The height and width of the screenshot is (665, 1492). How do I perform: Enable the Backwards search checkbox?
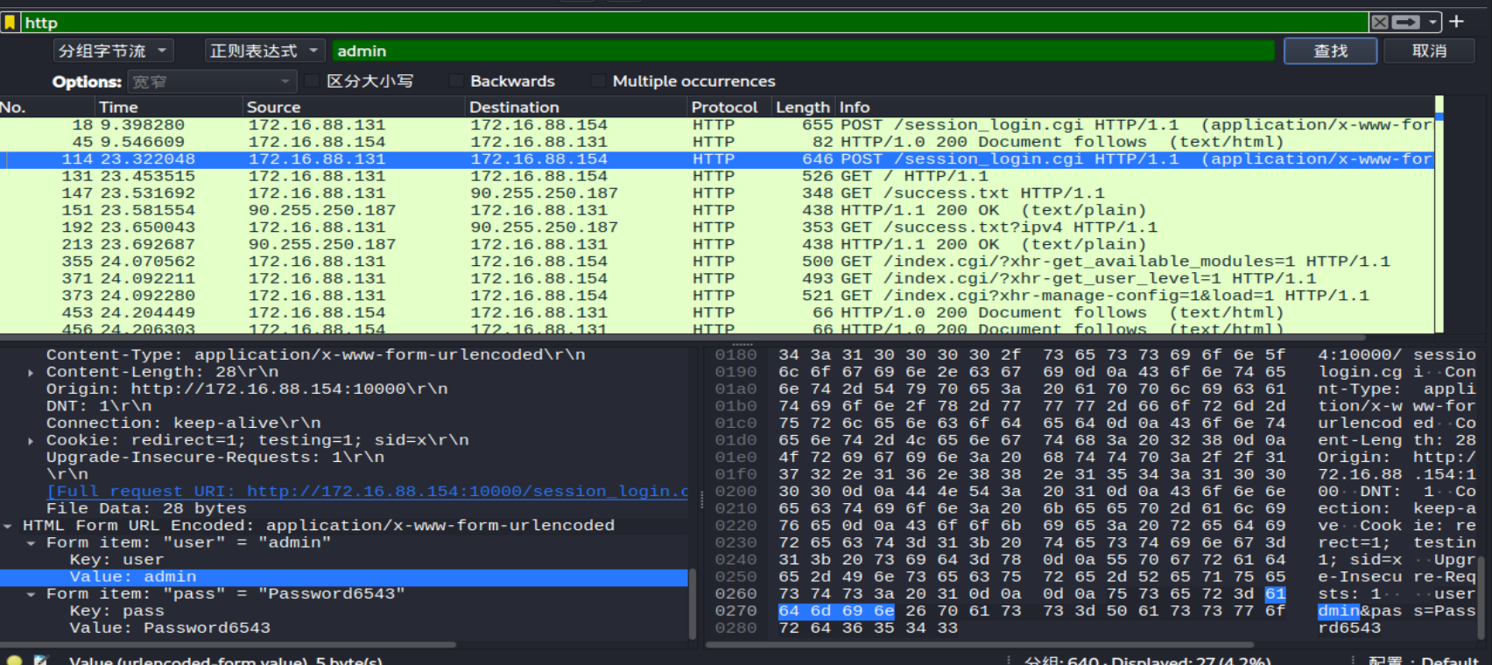tap(456, 81)
